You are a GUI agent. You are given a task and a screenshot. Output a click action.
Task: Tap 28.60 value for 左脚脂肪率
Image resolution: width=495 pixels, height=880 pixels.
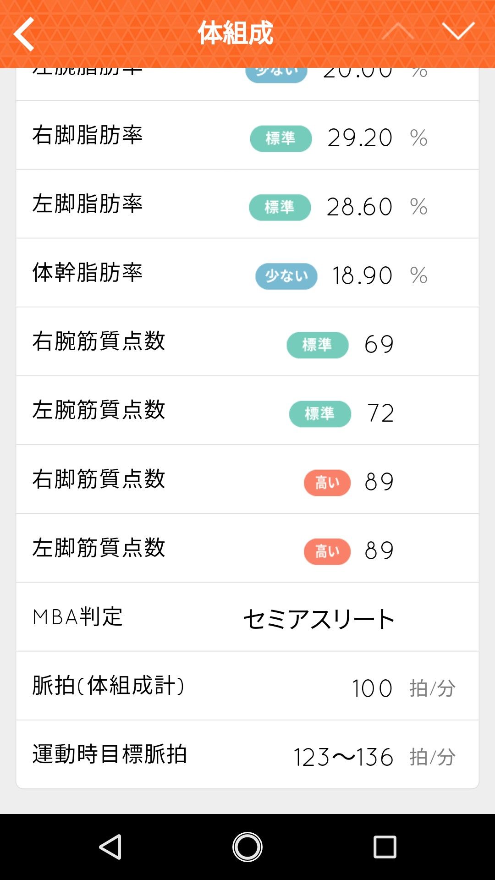click(x=359, y=207)
